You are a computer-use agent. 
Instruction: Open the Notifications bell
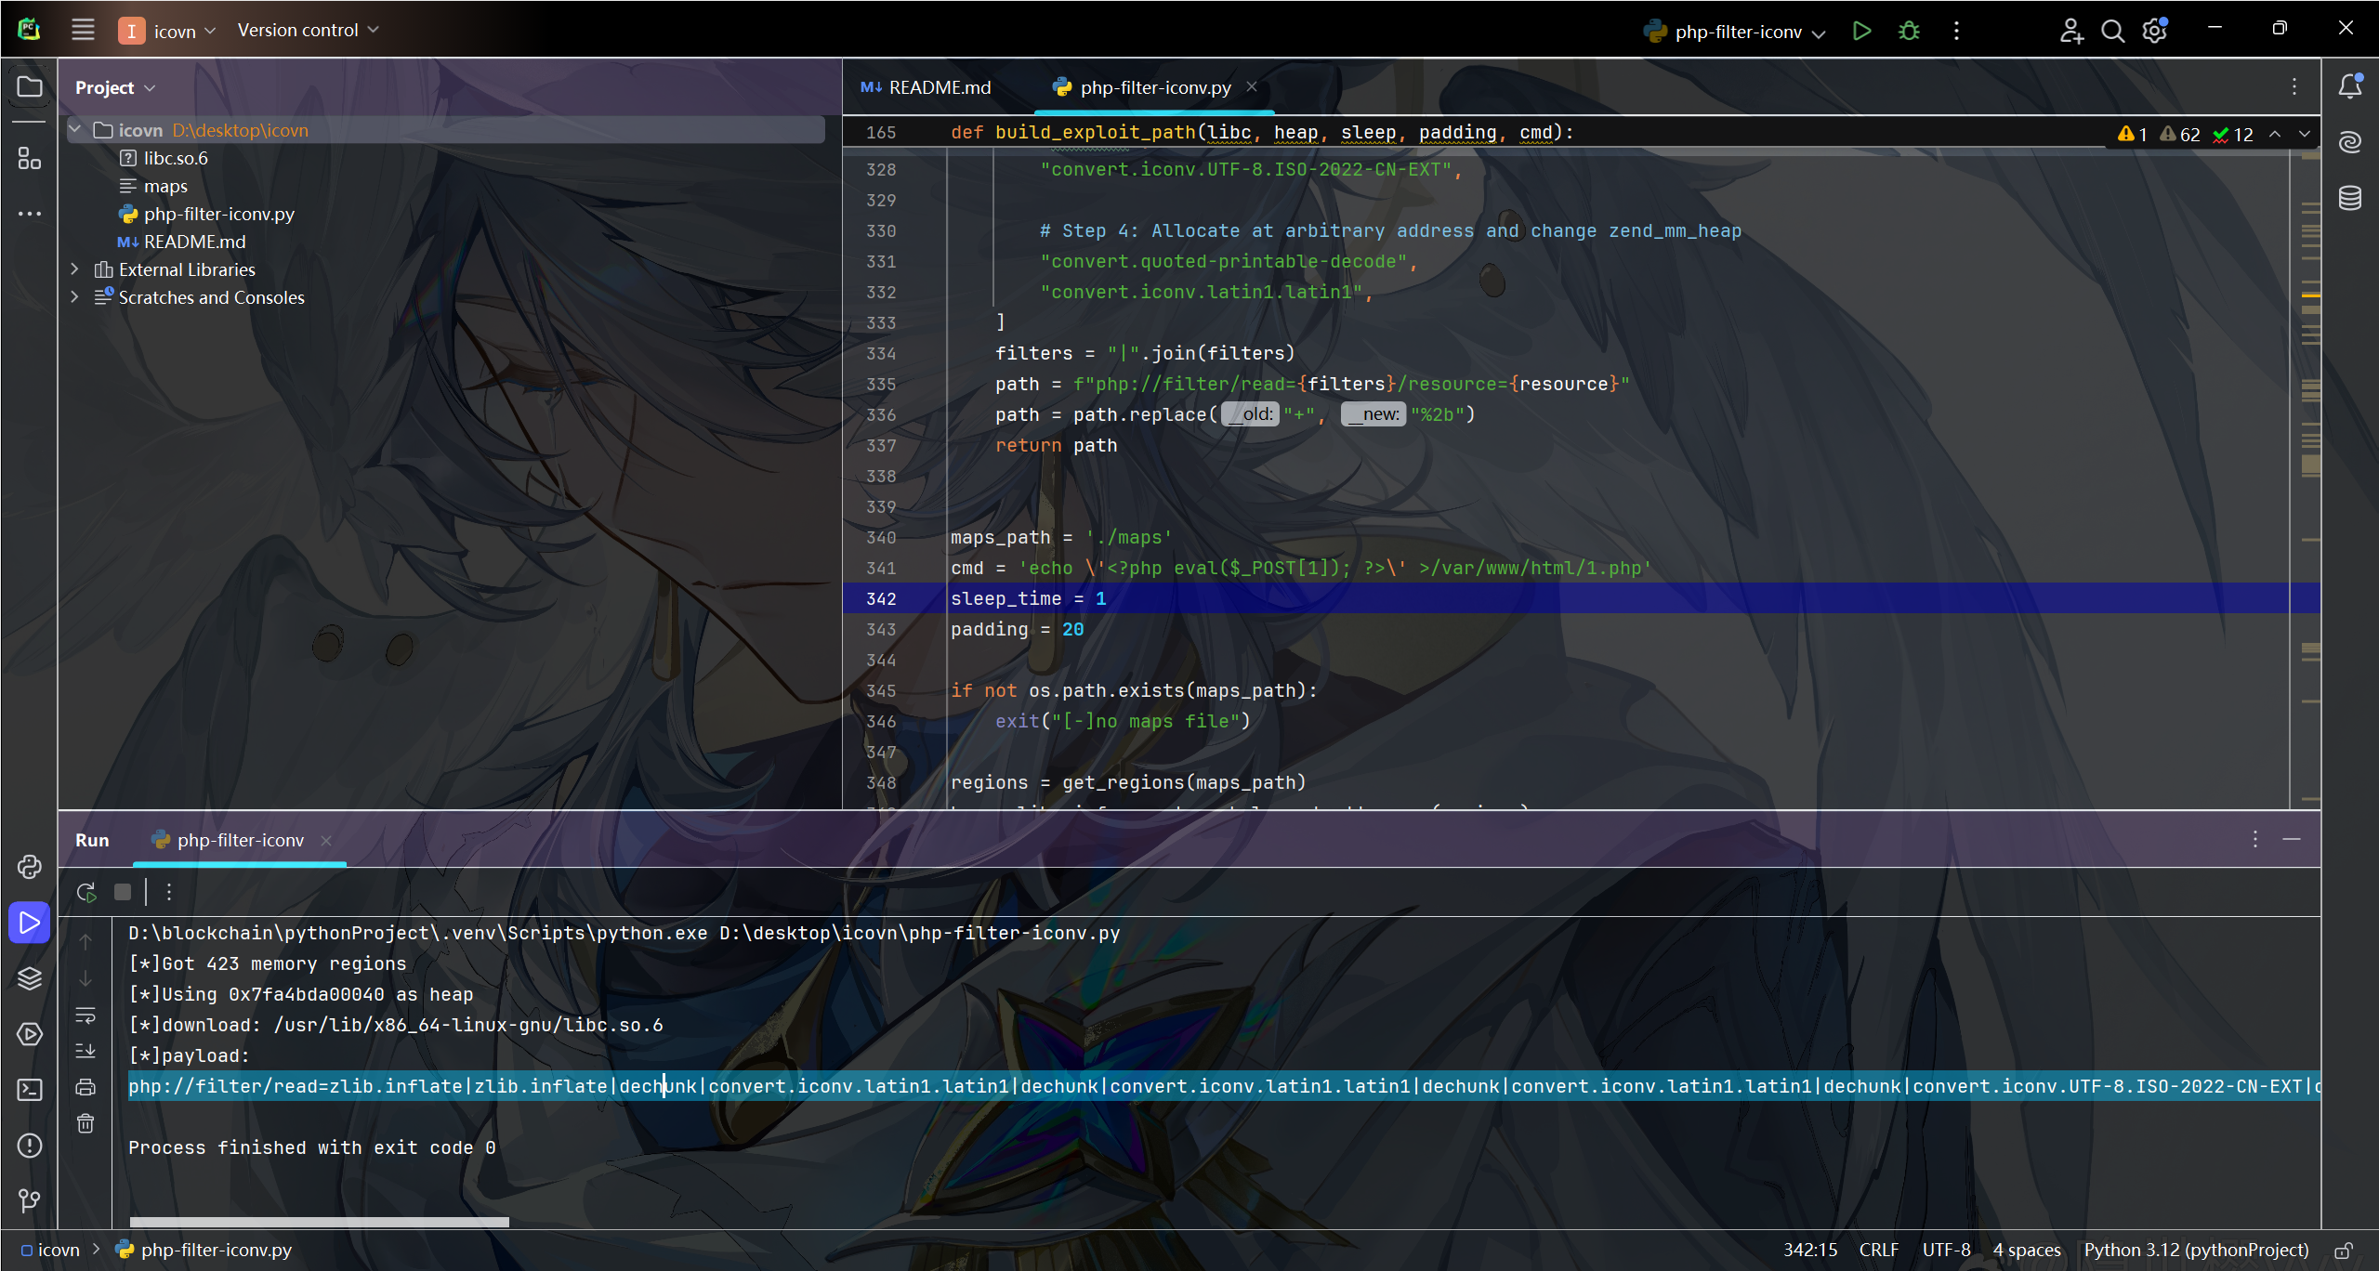pyautogui.click(x=2350, y=86)
